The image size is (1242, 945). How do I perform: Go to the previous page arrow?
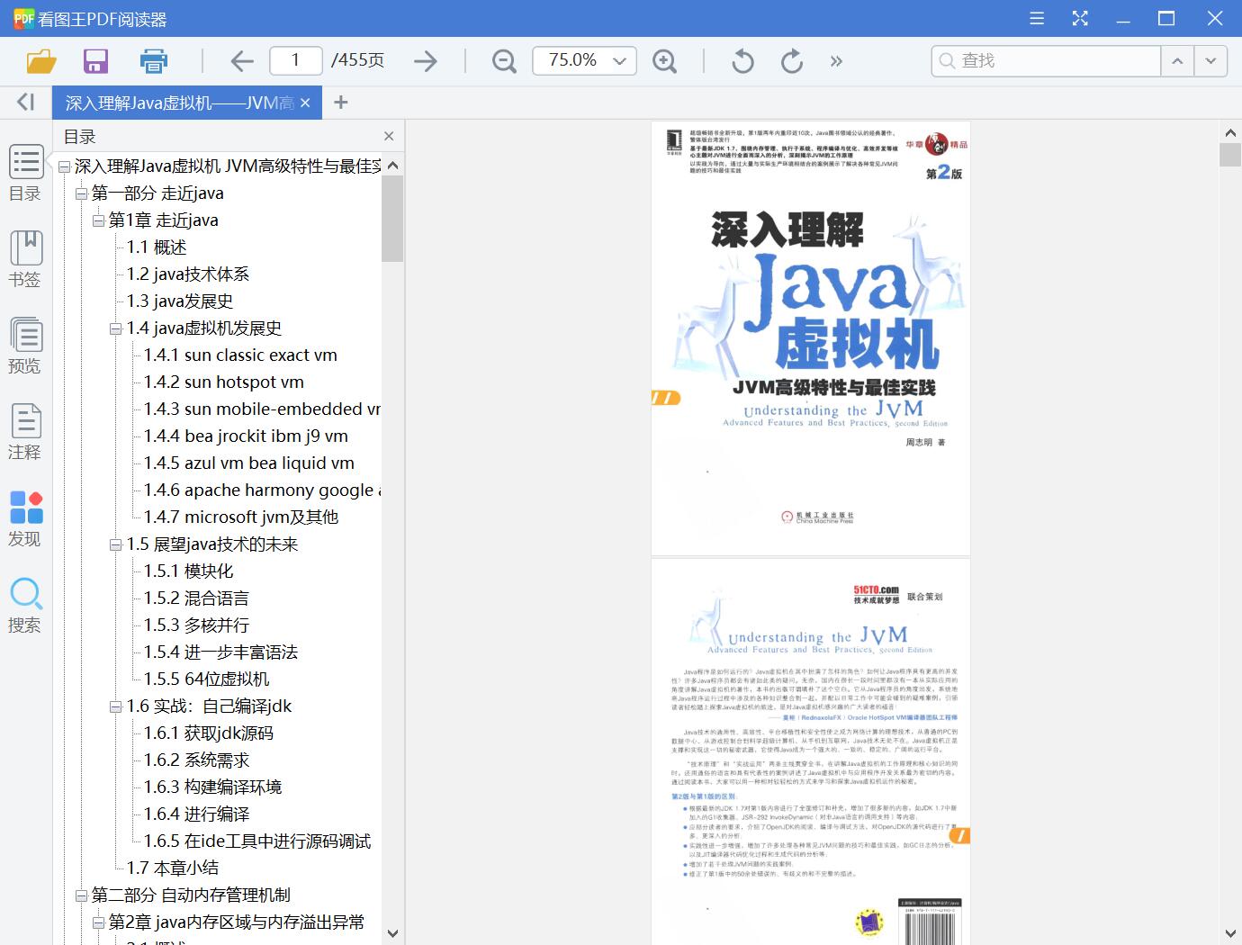(241, 60)
